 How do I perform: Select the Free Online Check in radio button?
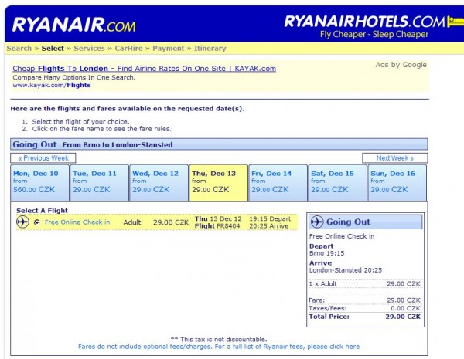36,222
